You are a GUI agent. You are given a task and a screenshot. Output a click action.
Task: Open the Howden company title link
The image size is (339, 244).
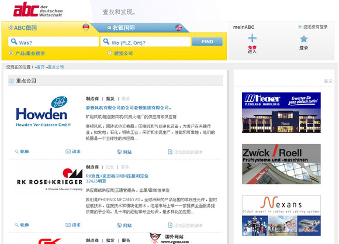coord(129,108)
